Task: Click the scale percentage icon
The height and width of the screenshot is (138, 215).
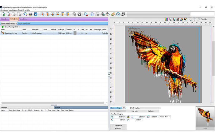Action: tap(148, 117)
